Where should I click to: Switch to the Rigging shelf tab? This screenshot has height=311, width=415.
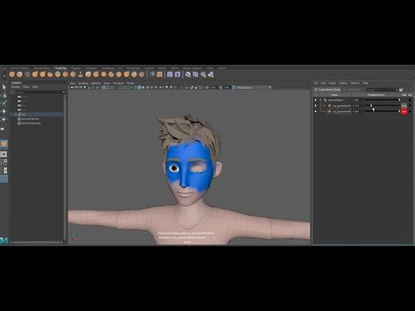[76, 68]
